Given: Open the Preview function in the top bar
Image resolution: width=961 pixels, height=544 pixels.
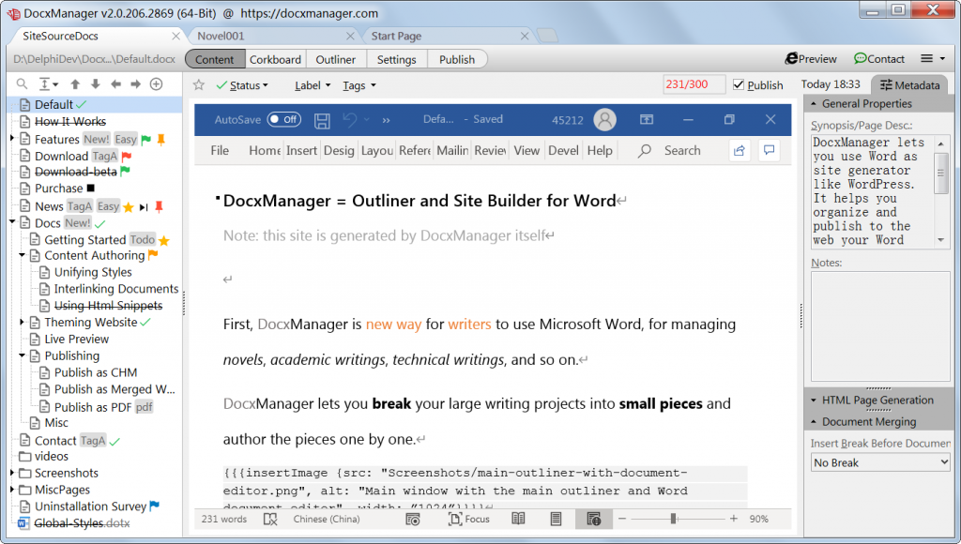Looking at the screenshot, I should tap(811, 59).
